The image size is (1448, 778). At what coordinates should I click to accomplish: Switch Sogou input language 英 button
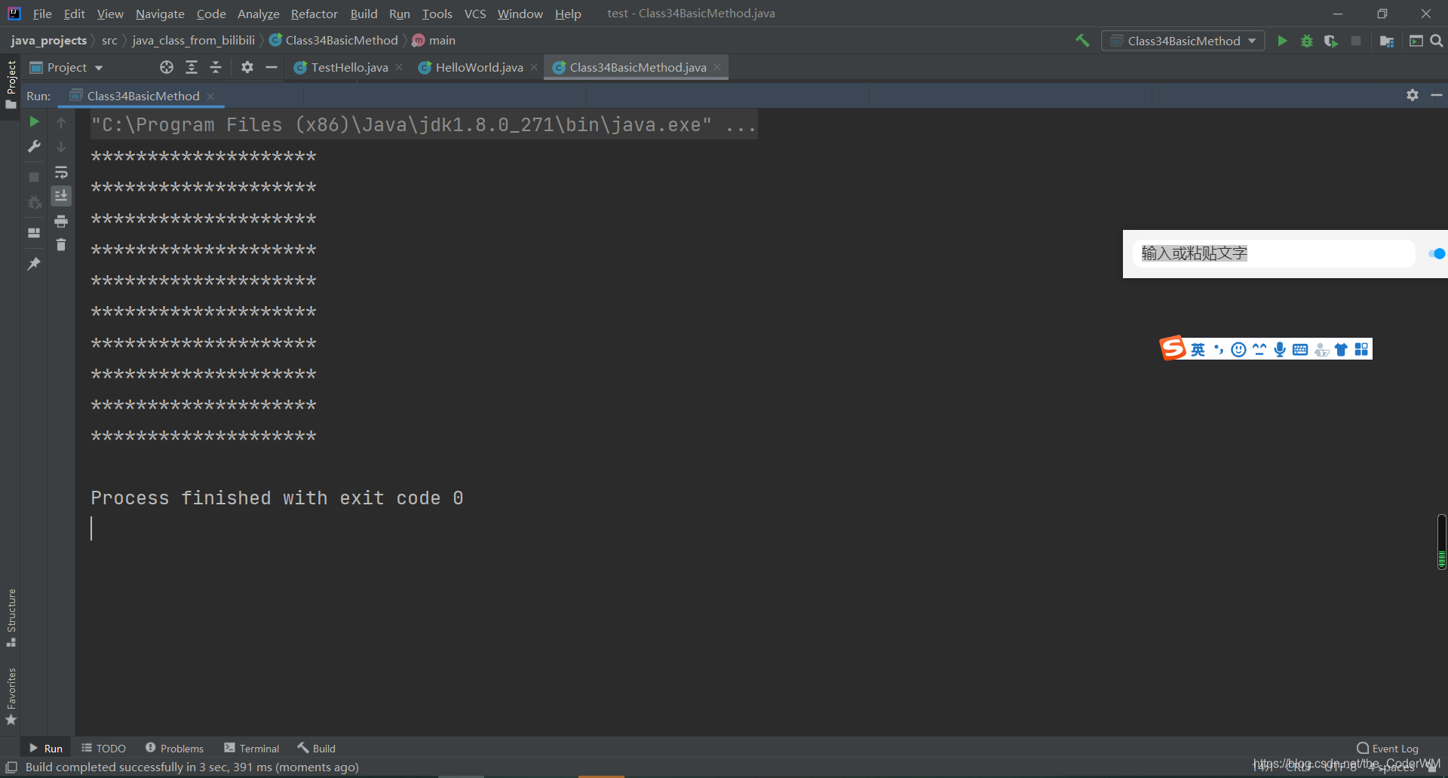(x=1198, y=349)
